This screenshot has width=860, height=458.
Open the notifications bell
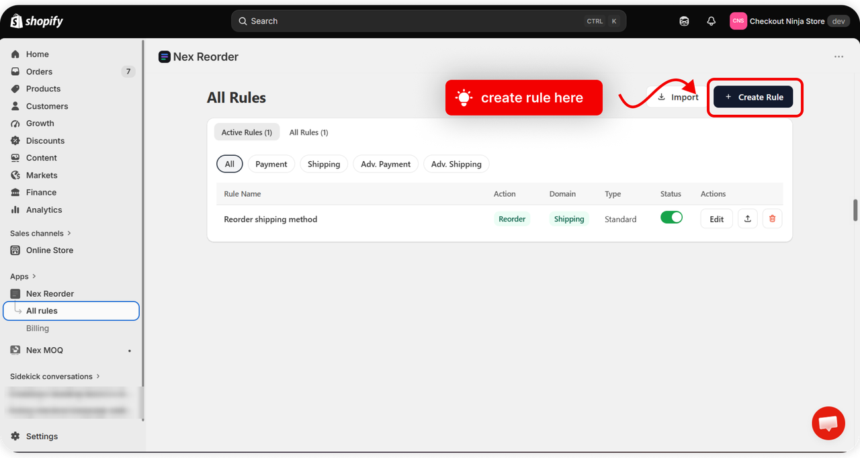point(712,21)
